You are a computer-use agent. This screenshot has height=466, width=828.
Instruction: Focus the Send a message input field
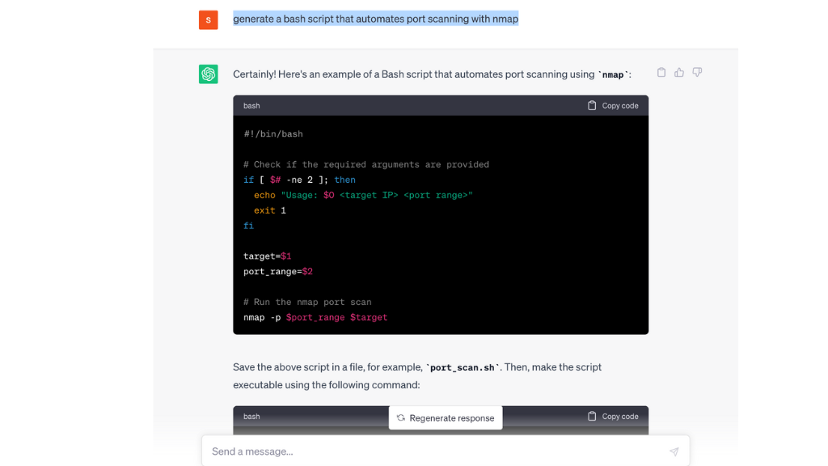coord(446,451)
